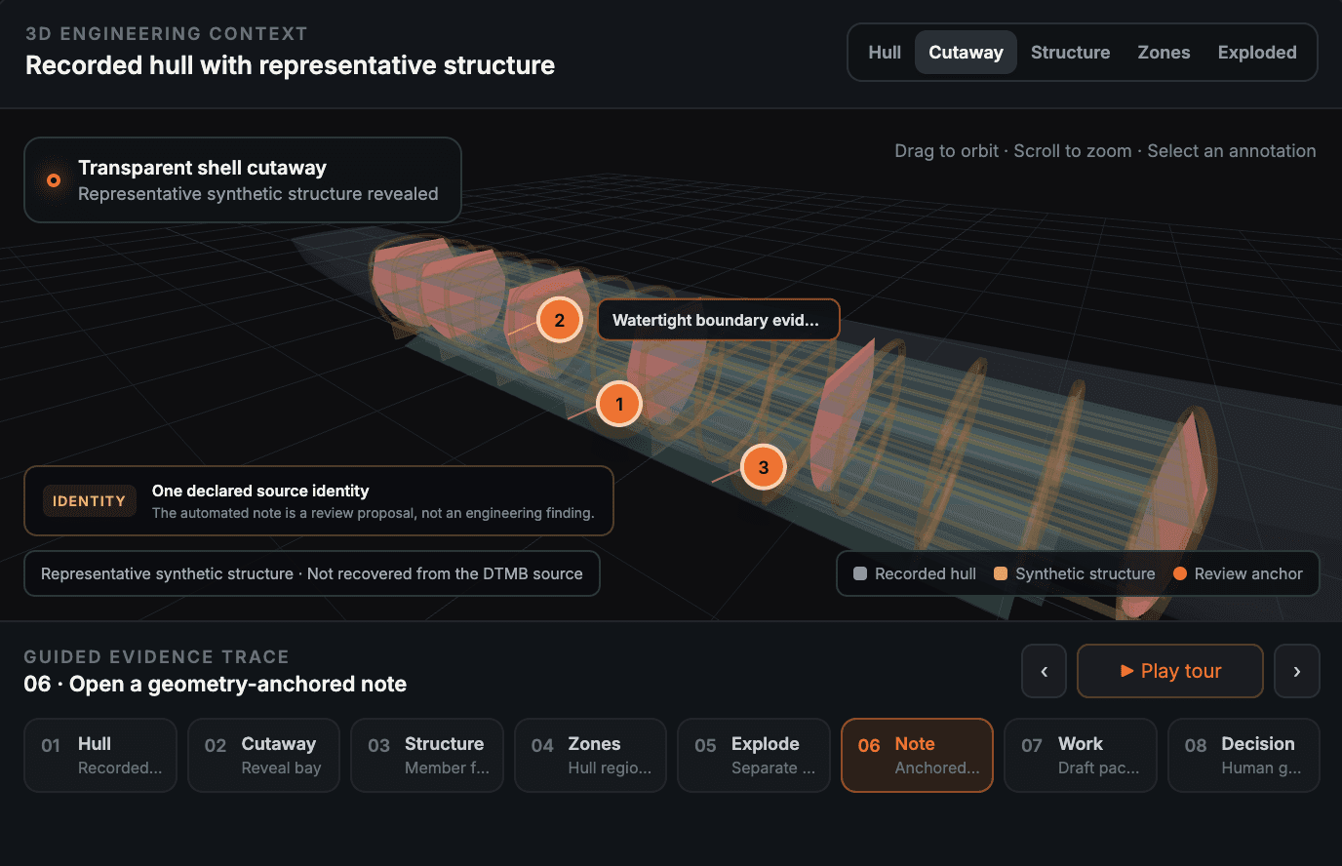Jump to step 08 Decision

tap(1243, 756)
